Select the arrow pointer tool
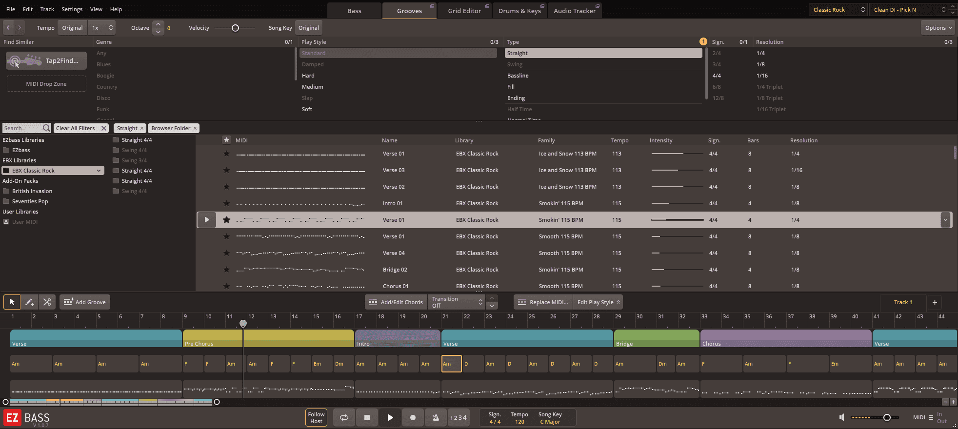 (x=12, y=302)
